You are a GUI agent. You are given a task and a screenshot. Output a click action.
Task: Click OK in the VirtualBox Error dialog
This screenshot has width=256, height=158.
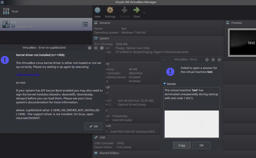click(201, 145)
